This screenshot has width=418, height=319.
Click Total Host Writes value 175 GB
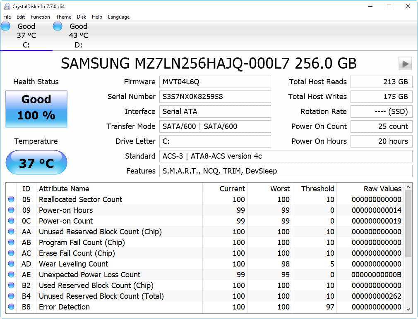click(x=382, y=97)
